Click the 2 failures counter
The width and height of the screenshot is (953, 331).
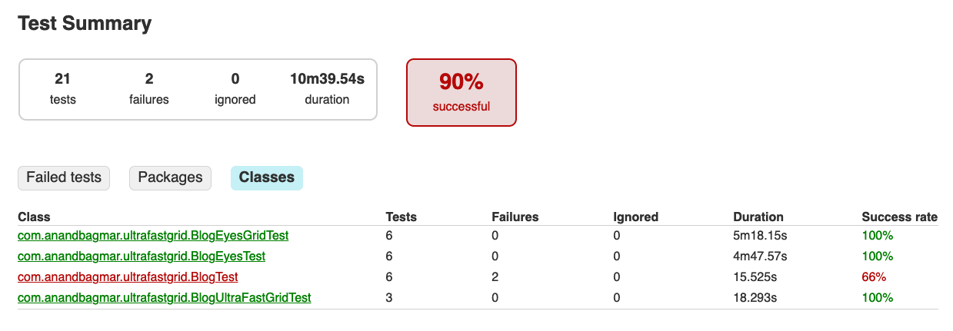tap(149, 88)
